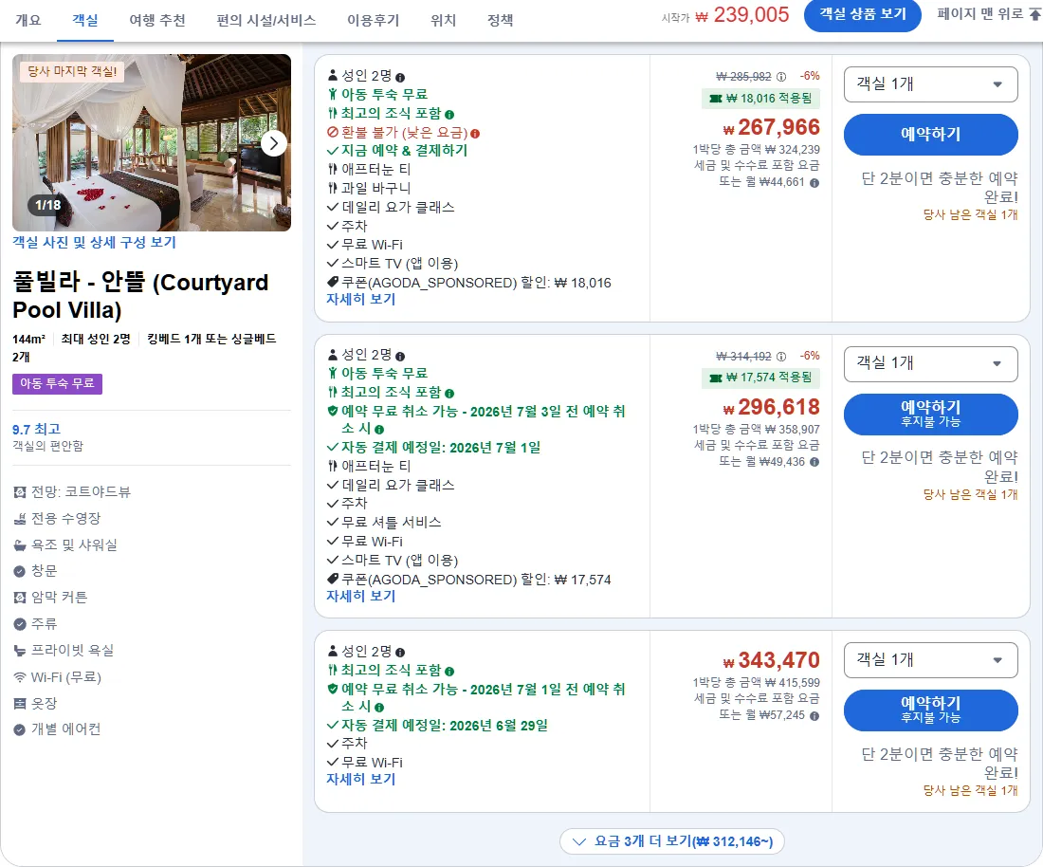Viewport: 1043px width, 867px height.
Task: Click the 9.7 최고 rating score
Action: click(37, 429)
